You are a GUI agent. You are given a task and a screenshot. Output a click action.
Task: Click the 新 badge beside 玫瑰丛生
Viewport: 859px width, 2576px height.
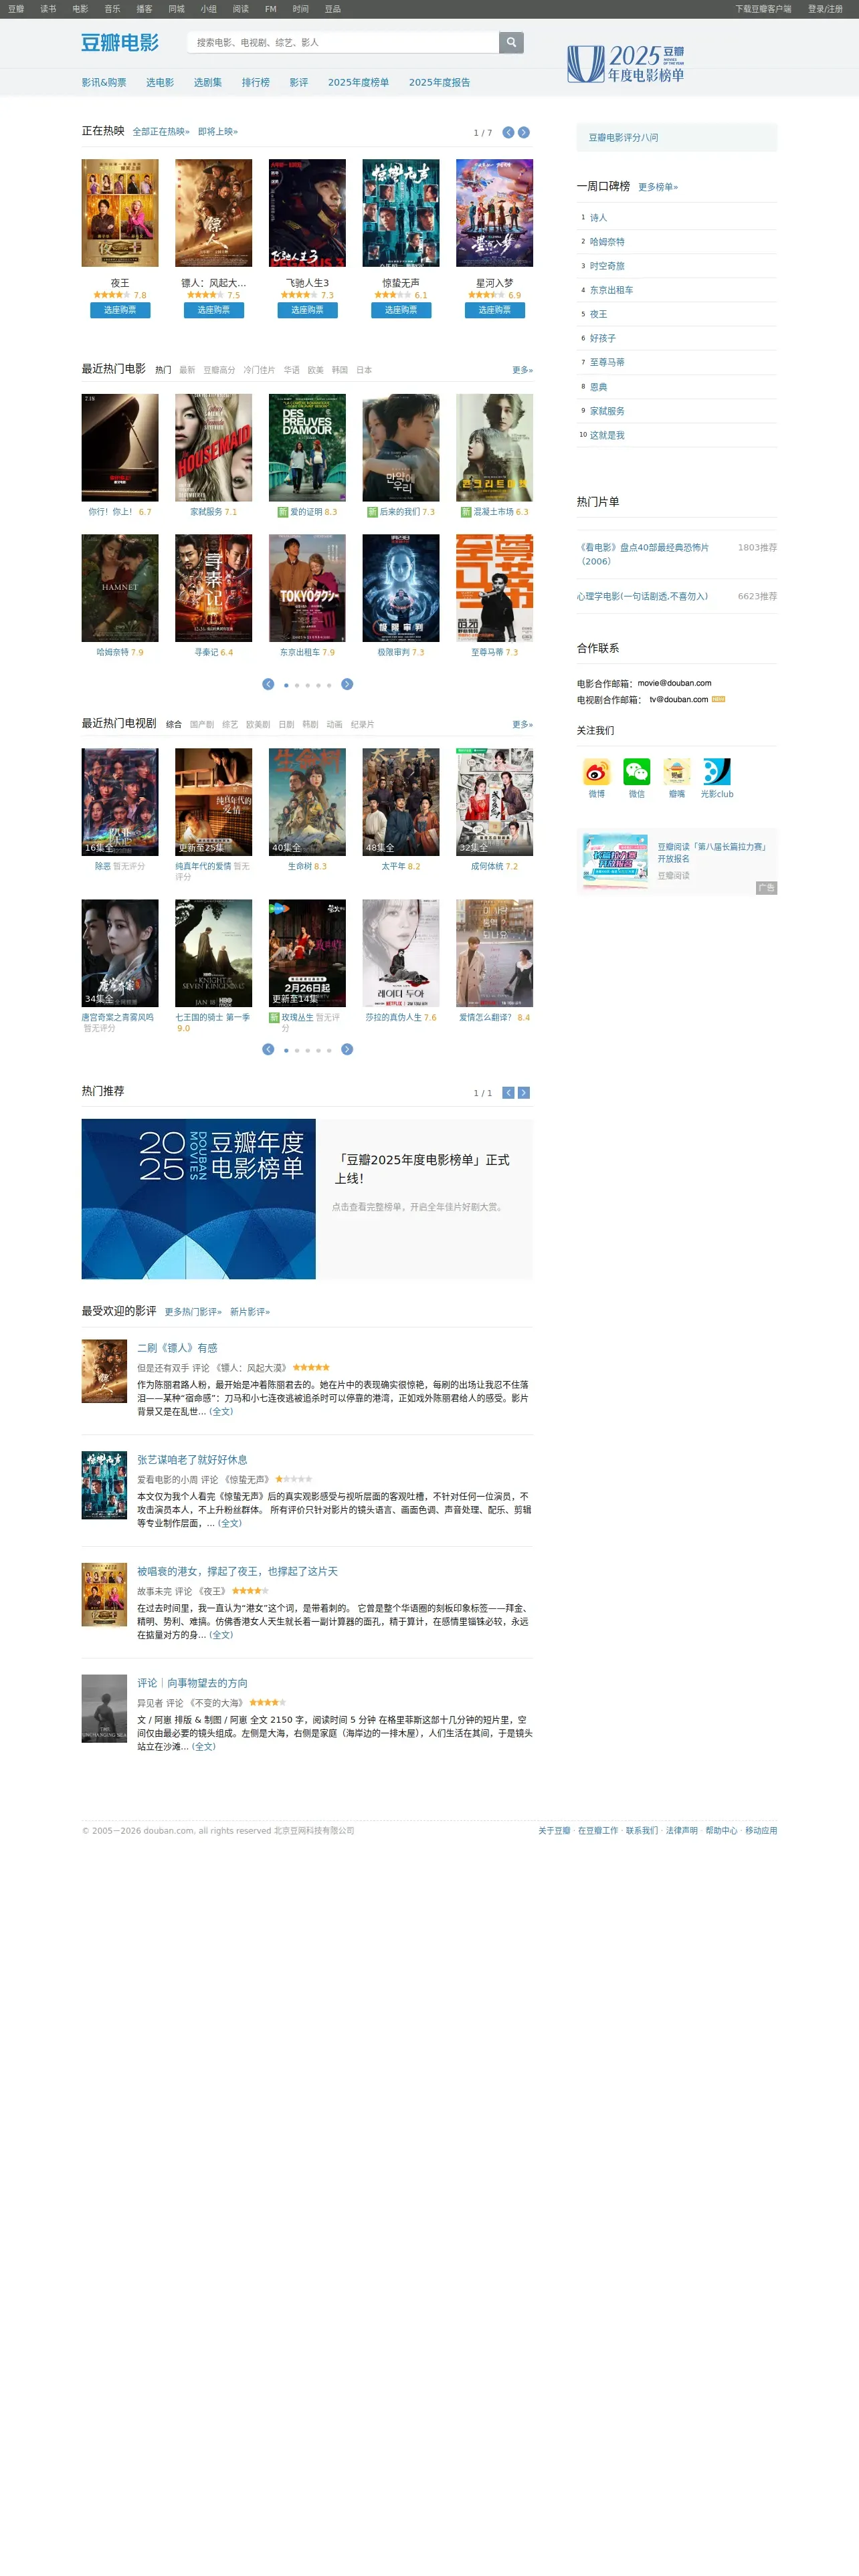click(273, 1017)
